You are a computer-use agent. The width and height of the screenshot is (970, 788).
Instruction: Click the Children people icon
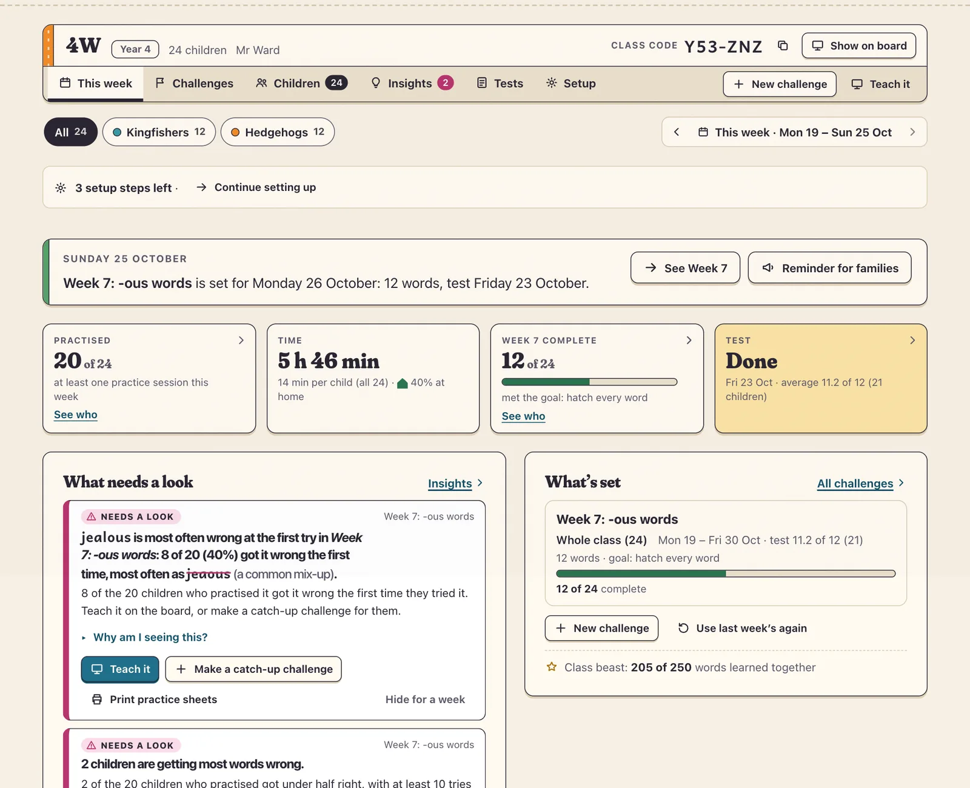tap(261, 83)
